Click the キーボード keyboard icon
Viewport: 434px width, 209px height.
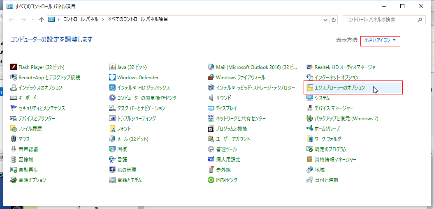point(14,98)
